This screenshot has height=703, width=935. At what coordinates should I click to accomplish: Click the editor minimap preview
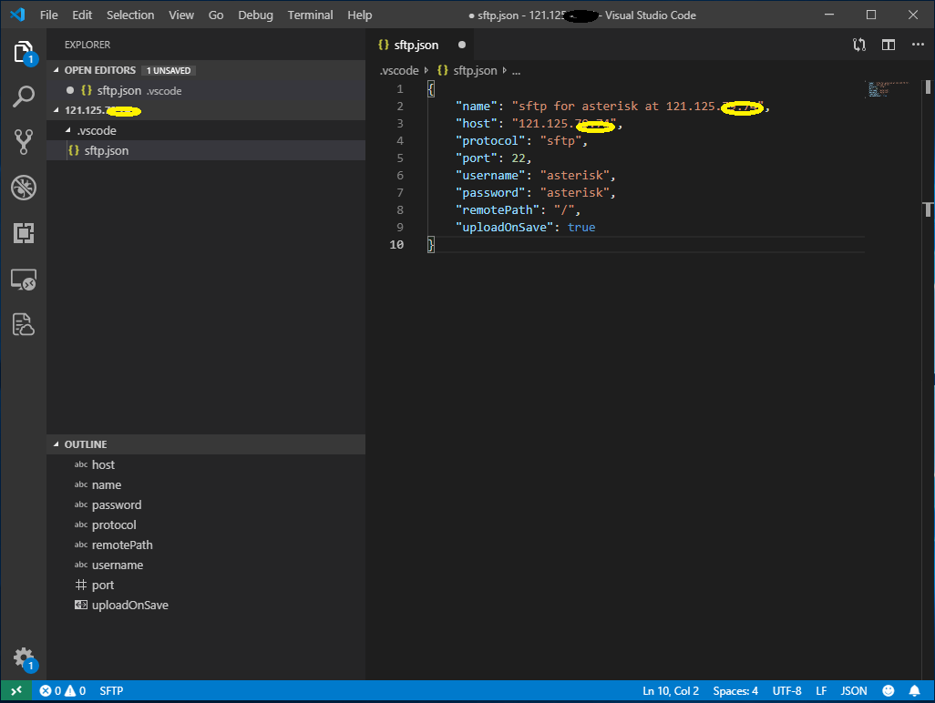coord(889,88)
